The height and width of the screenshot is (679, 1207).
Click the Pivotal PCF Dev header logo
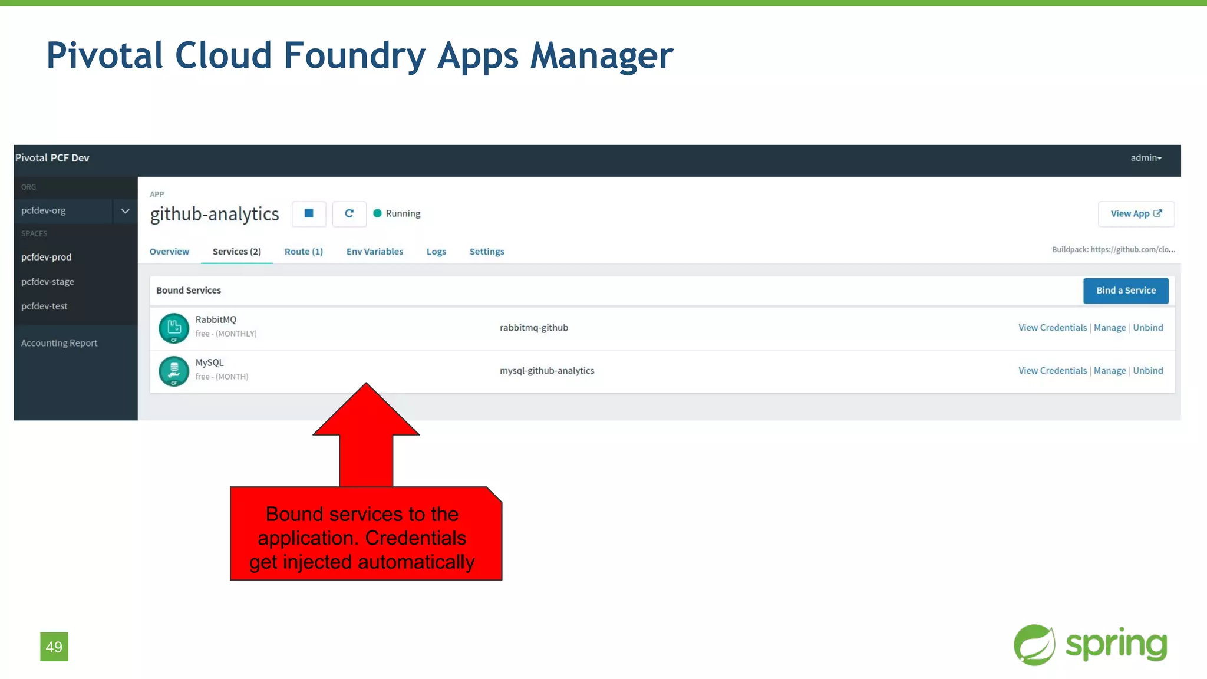tap(52, 158)
